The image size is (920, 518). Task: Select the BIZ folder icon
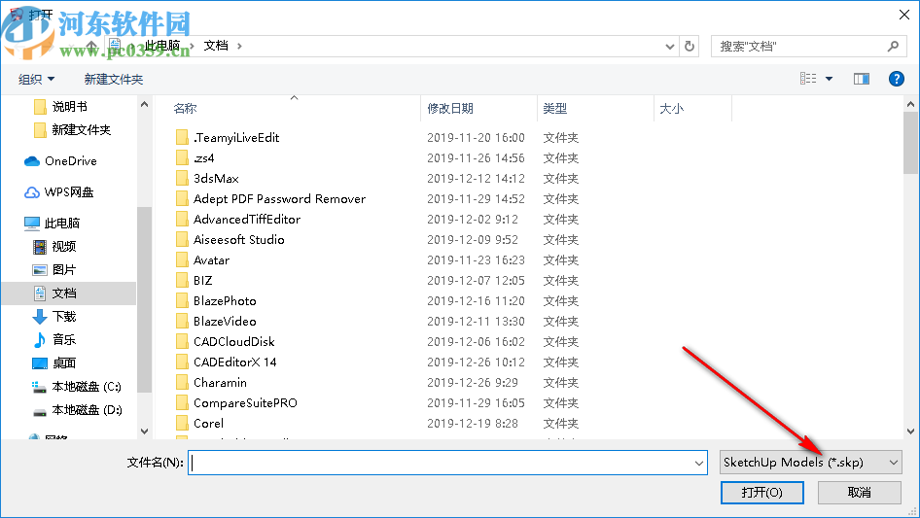(x=182, y=281)
